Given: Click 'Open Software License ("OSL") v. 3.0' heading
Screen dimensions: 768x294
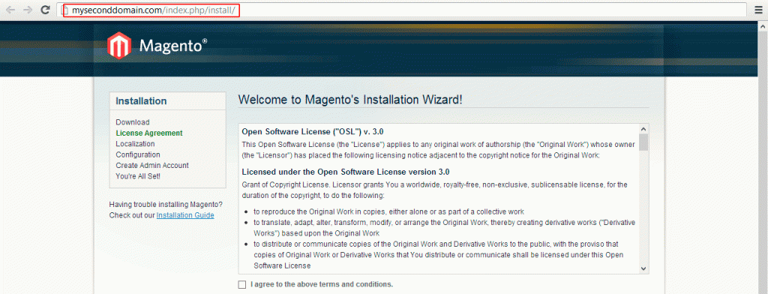Looking at the screenshot, I should coord(313,132).
